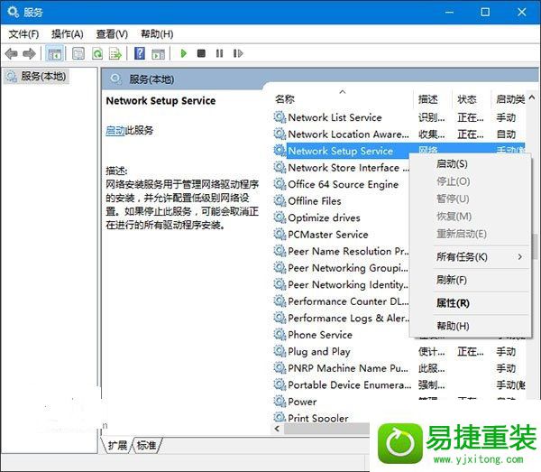
Task: Click the Restart service toolbar icon
Action: click(x=238, y=53)
